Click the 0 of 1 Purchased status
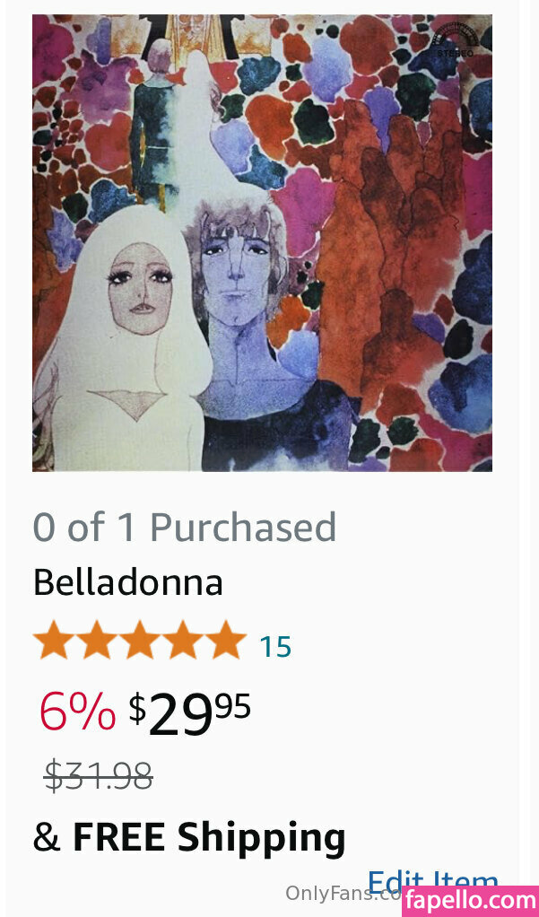 coord(184,528)
